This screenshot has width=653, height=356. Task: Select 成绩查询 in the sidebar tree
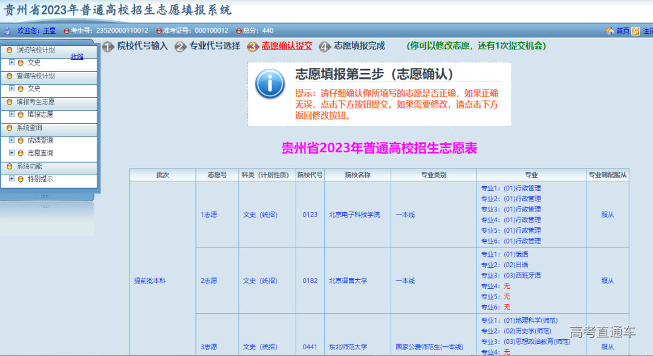(40, 140)
